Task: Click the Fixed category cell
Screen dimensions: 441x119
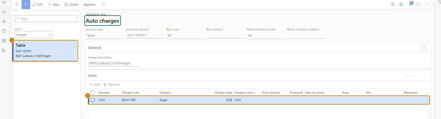Action: pyautogui.click(x=163, y=100)
